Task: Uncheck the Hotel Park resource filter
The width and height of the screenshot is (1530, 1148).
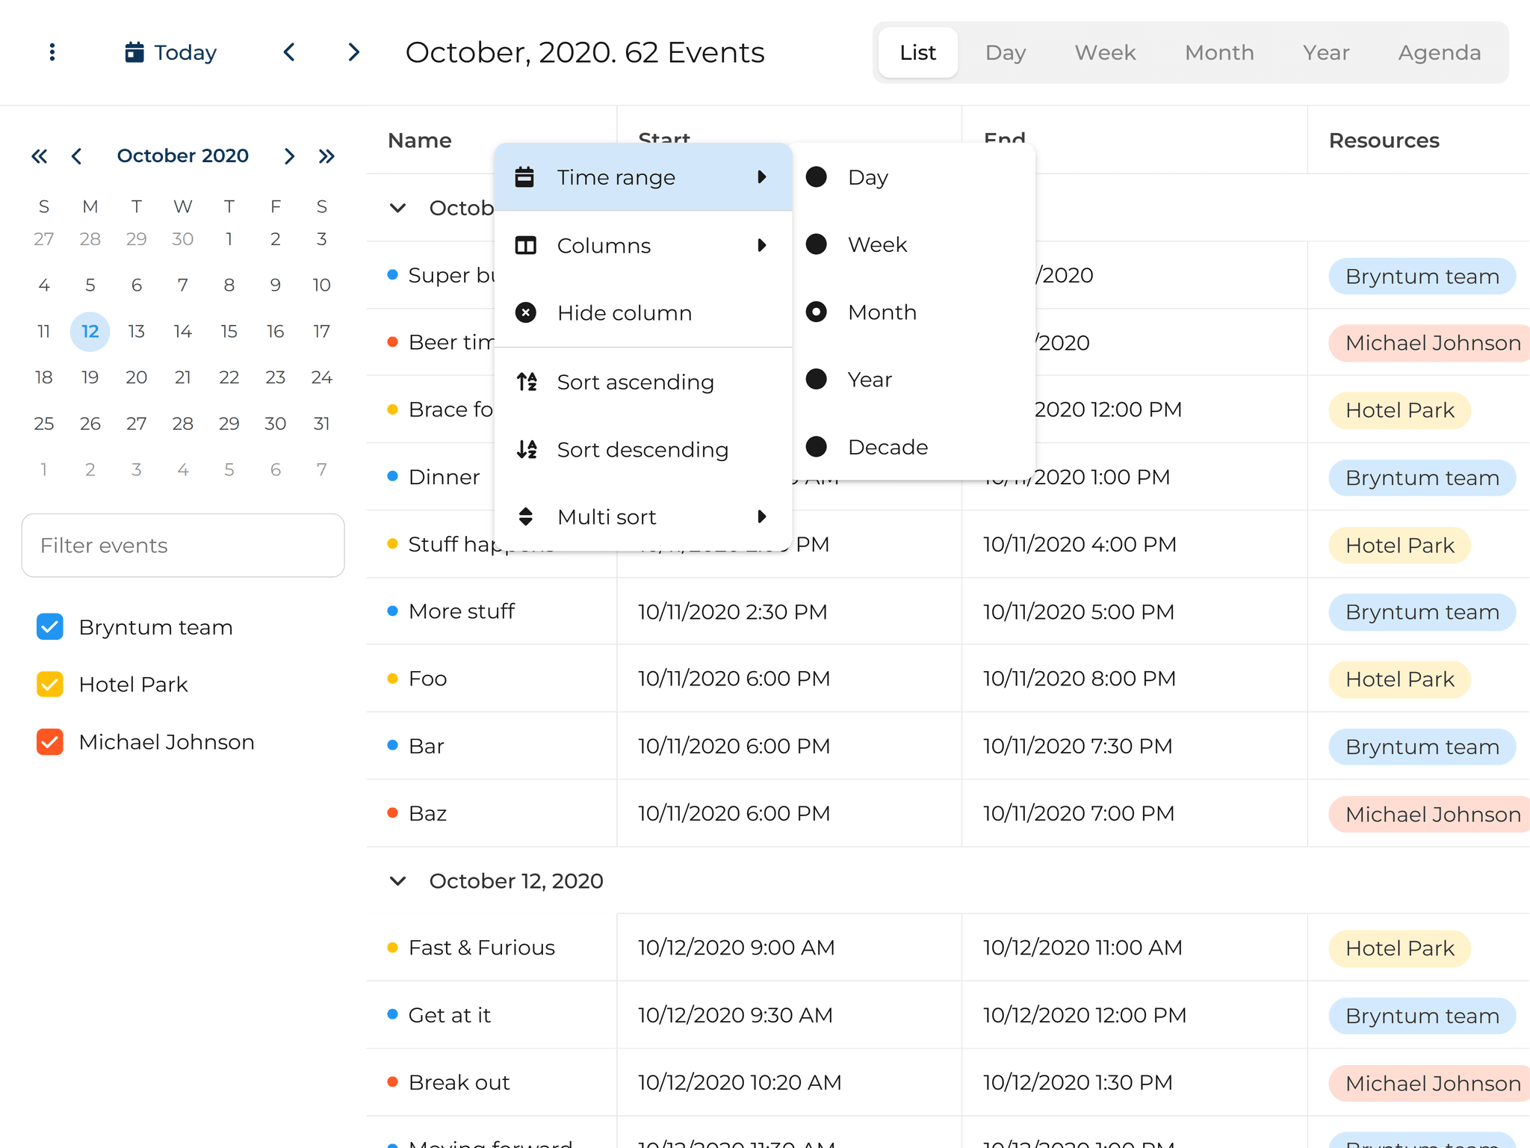Action: click(x=49, y=684)
